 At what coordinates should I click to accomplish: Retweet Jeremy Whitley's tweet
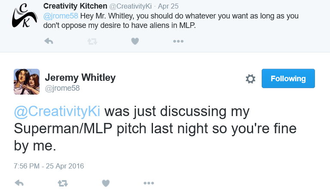(63, 183)
